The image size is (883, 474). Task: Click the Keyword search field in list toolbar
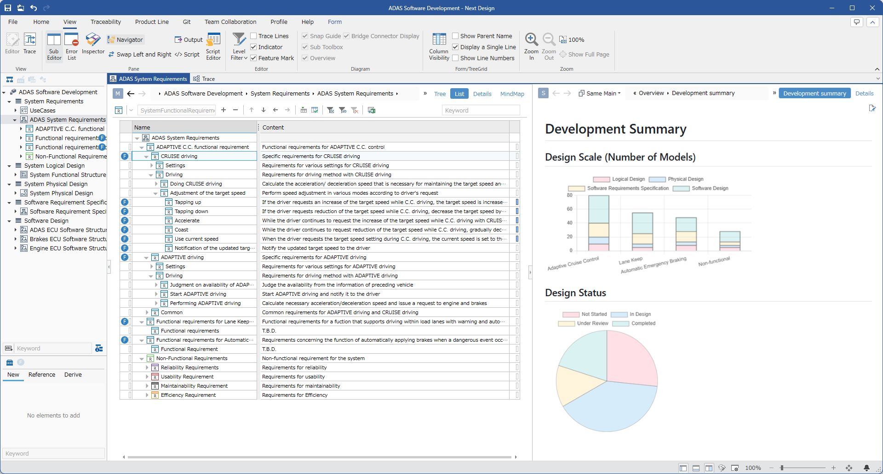tap(481, 110)
